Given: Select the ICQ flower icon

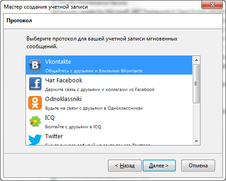Looking at the screenshot, I should click(35, 121).
